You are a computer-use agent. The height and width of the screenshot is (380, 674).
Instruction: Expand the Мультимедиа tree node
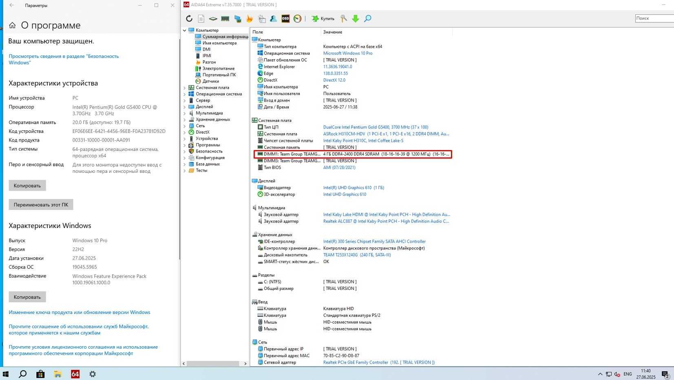click(185, 113)
